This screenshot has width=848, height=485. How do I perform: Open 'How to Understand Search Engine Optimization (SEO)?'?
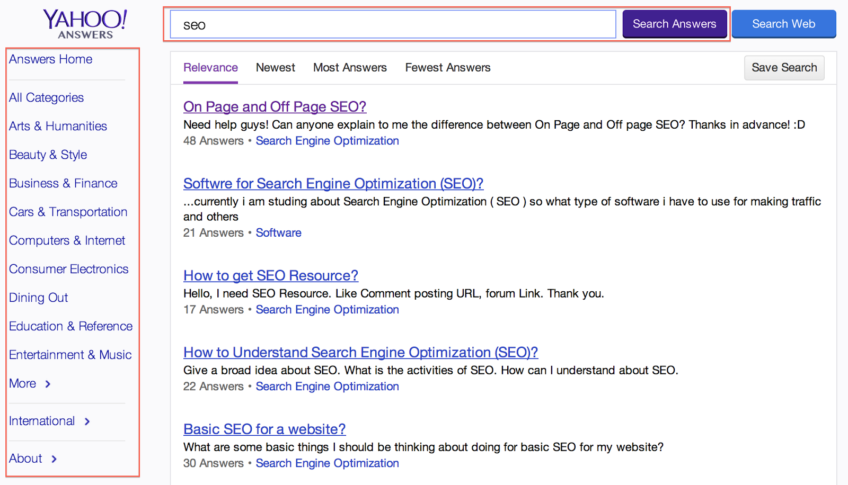click(360, 353)
